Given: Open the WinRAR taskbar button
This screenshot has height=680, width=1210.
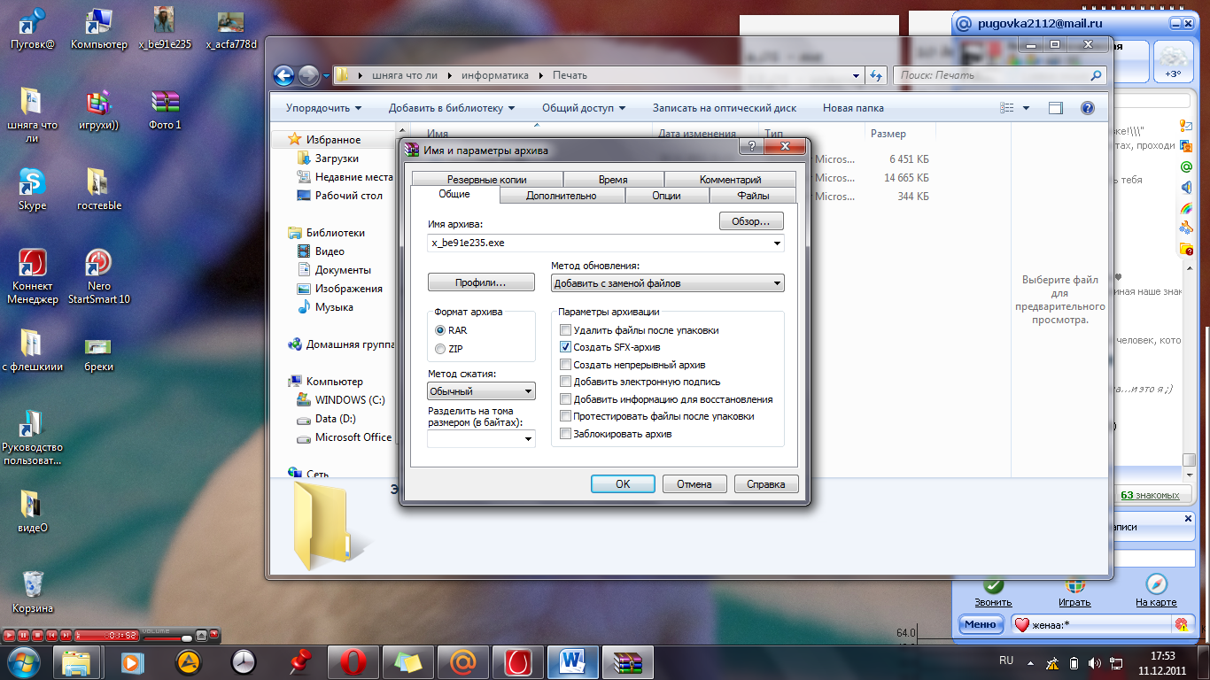Looking at the screenshot, I should 628,661.
